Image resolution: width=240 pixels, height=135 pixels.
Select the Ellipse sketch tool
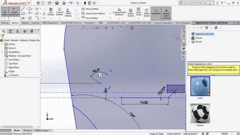click(x=37, y=13)
